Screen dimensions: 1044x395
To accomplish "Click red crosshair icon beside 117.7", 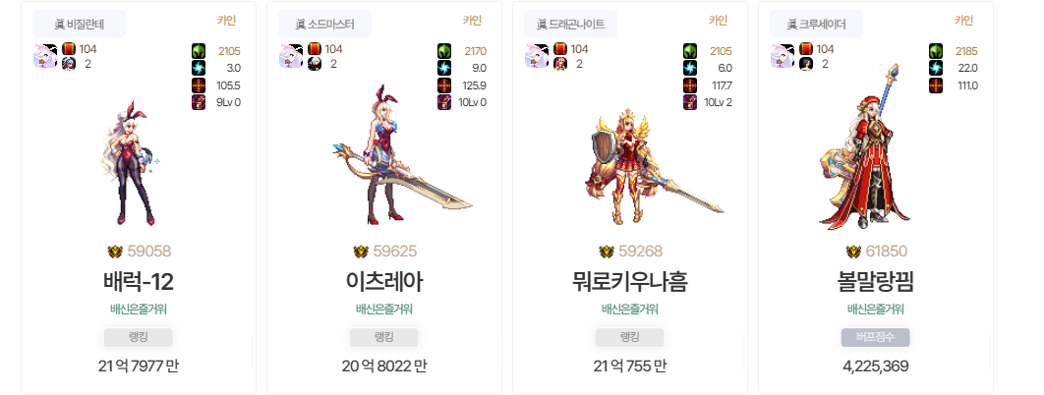I will pyautogui.click(x=690, y=85).
